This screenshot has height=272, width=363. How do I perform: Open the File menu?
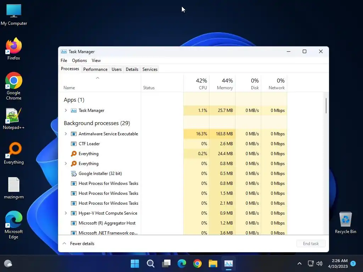(x=64, y=61)
